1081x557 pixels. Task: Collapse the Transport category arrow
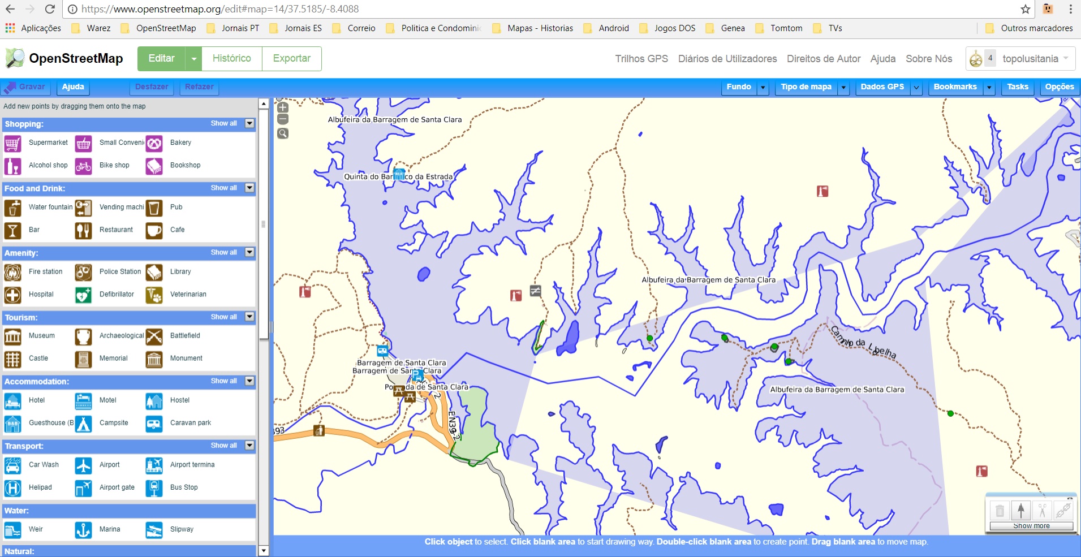(x=249, y=446)
